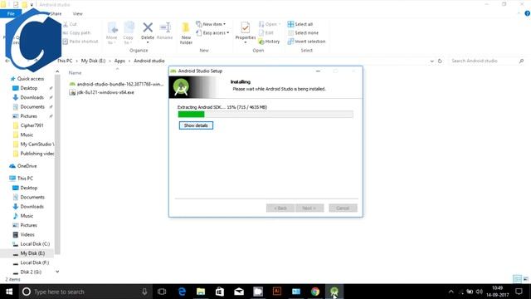Screen dimensions: 531x299
Task: Open Microsoft Store from taskbar
Action: [220, 292]
